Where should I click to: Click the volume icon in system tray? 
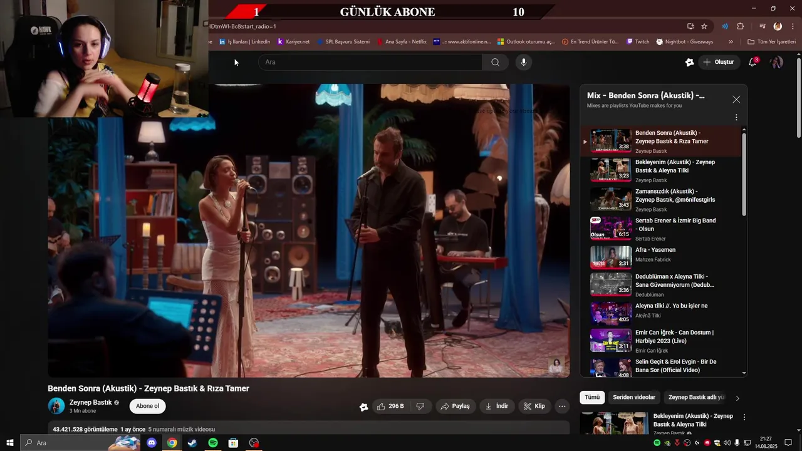(727, 443)
